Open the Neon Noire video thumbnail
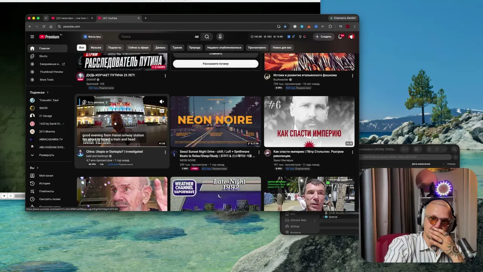This screenshot has width=483, height=272. 215,122
